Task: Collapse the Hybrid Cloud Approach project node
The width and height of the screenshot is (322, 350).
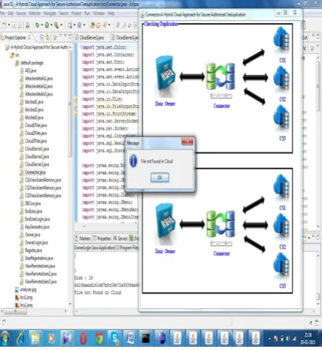Action: [x=37, y=47]
